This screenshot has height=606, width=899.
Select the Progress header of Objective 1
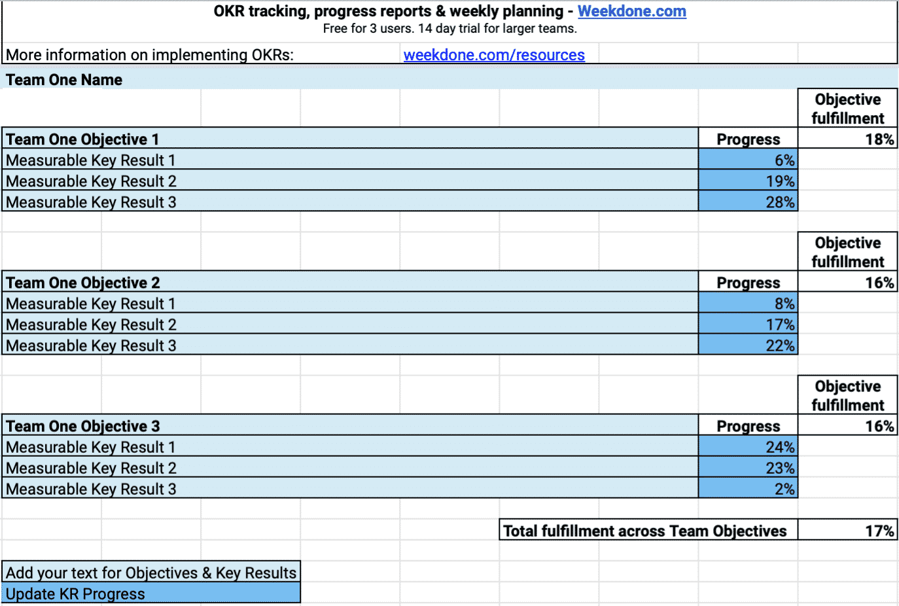tap(749, 139)
